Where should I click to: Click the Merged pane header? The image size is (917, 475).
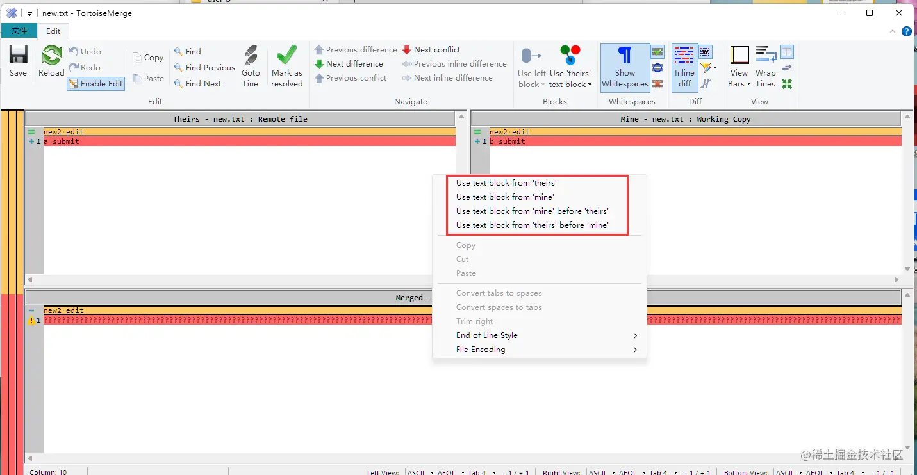point(463,298)
